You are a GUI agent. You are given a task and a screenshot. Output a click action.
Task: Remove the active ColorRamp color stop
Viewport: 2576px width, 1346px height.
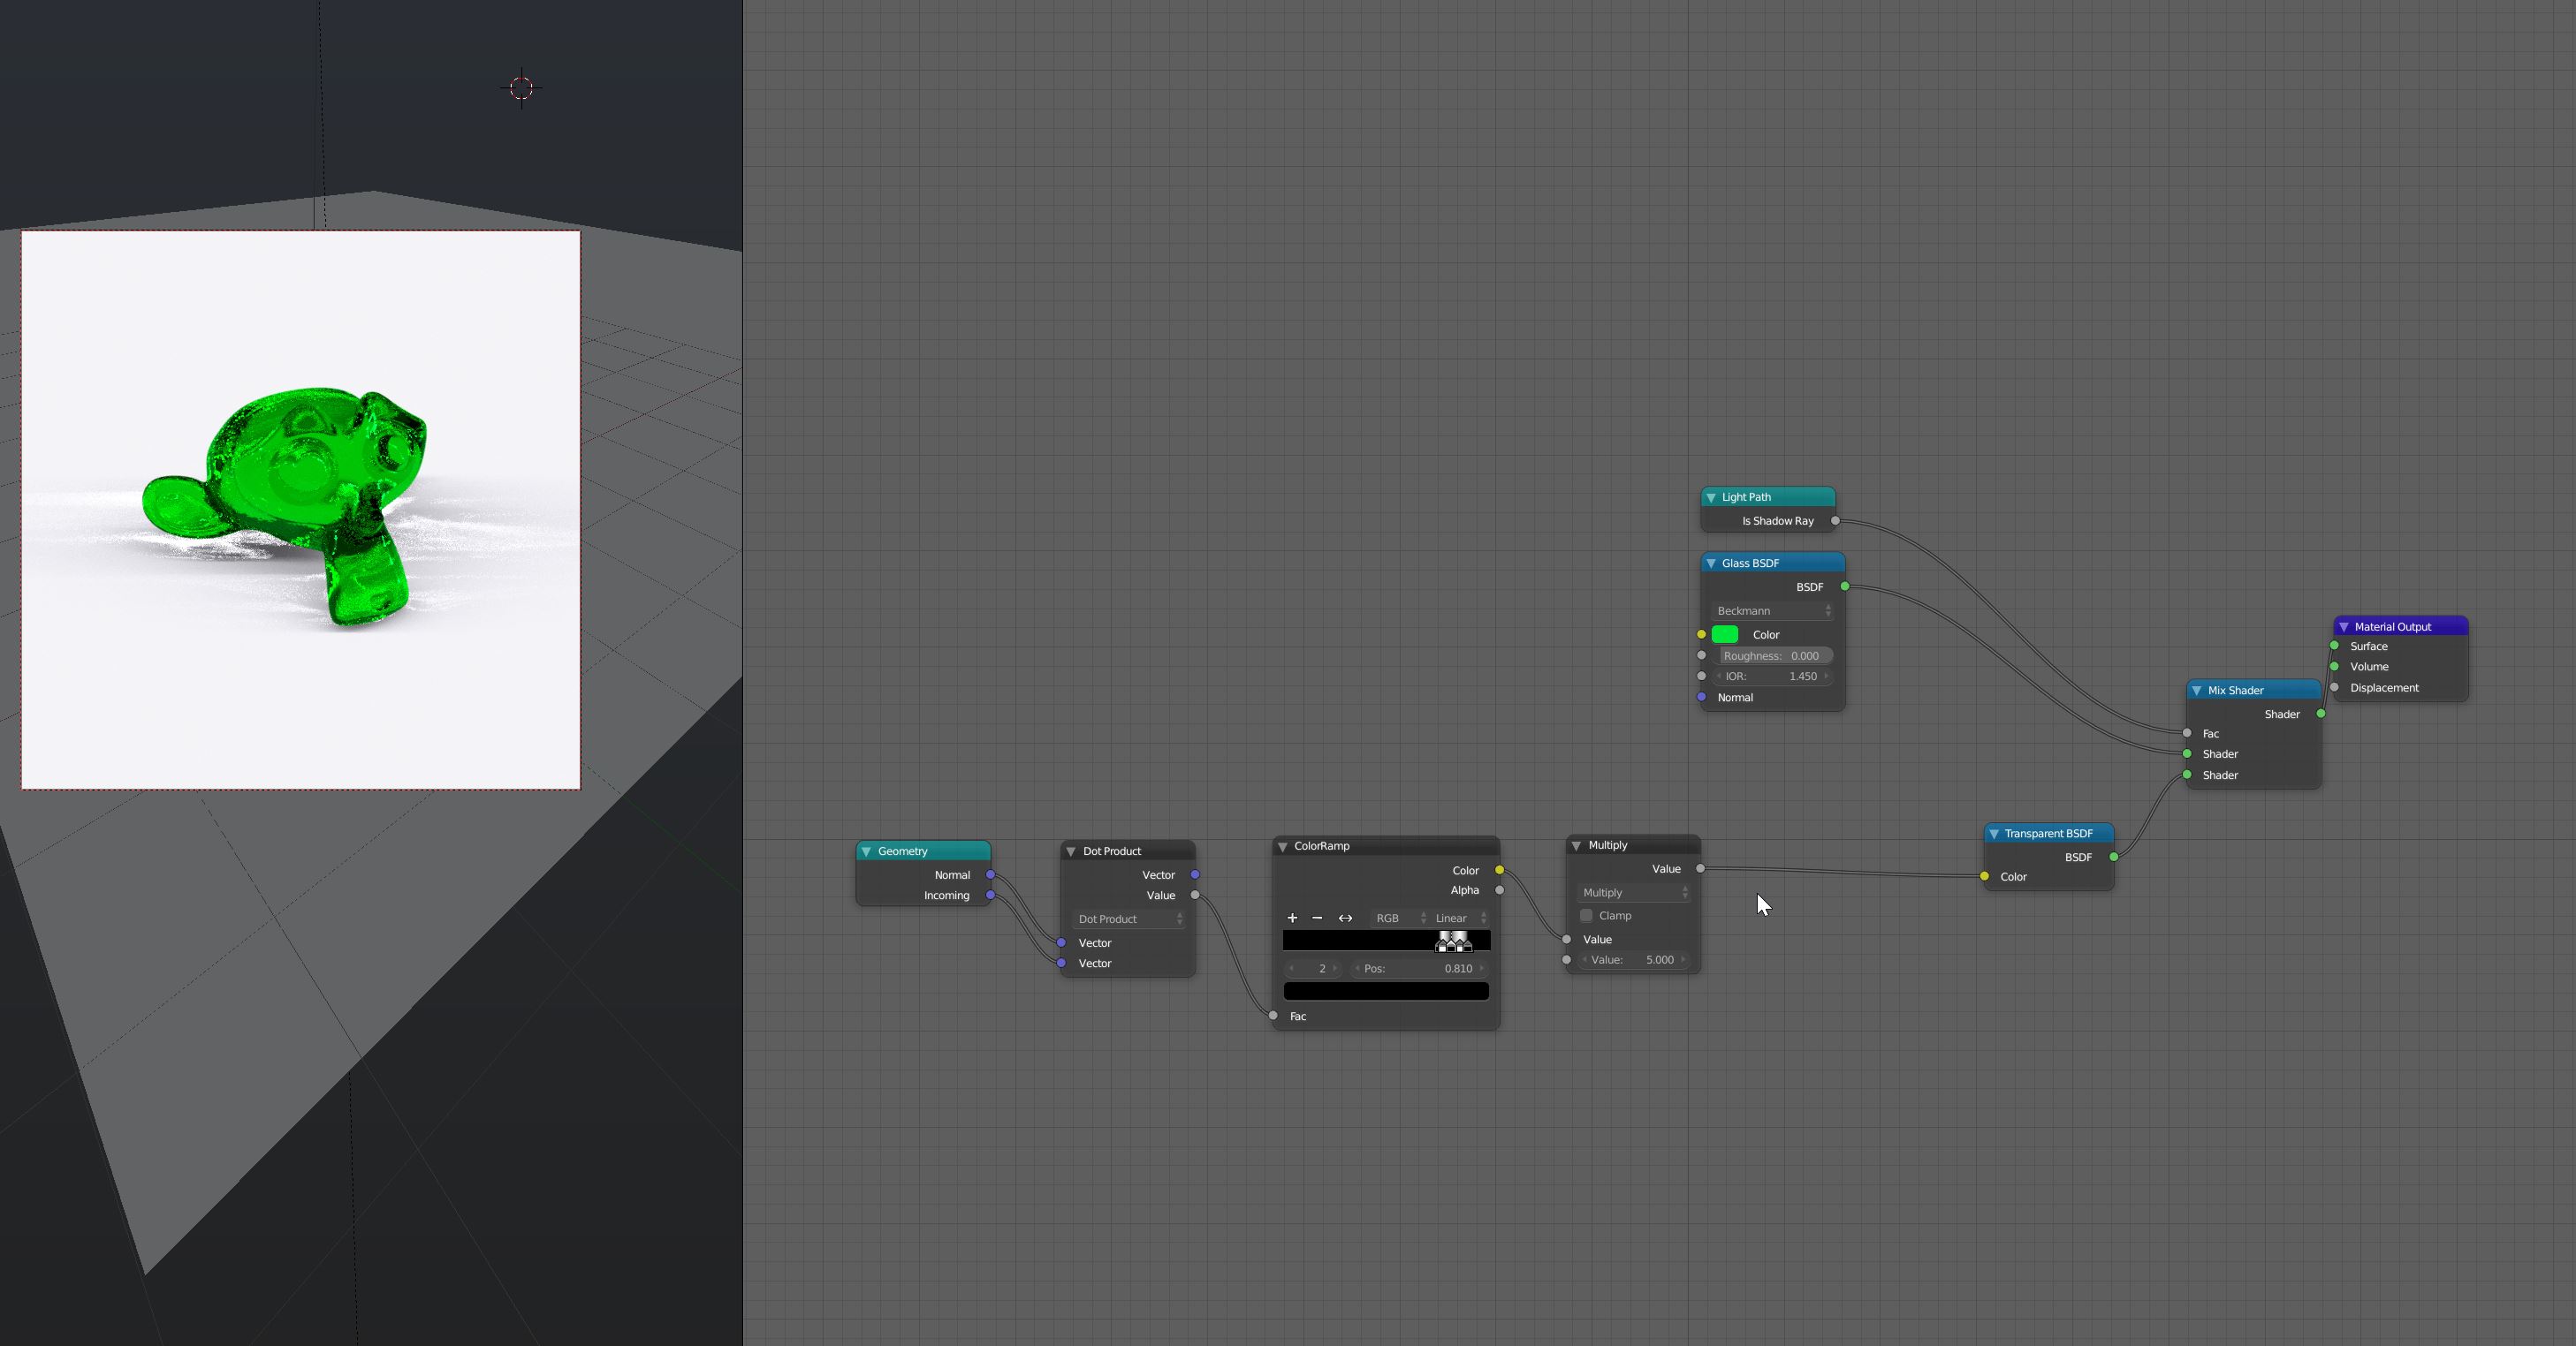tap(1317, 918)
